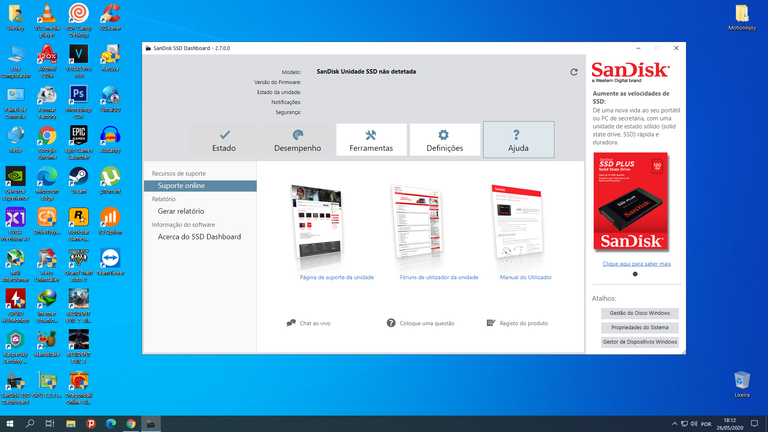Select Motioninjoy folder on desktop
Viewport: 768px width, 432px height.
(x=742, y=17)
